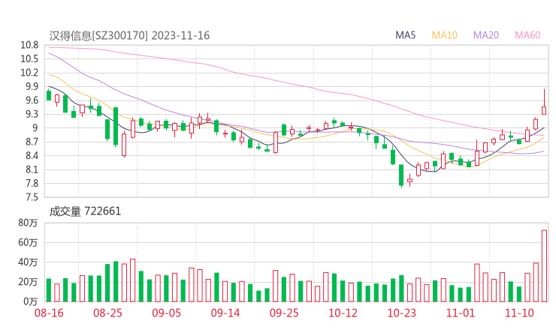Click the 7.5 price axis label
Viewport: 556px width, 330px height.
[32, 197]
